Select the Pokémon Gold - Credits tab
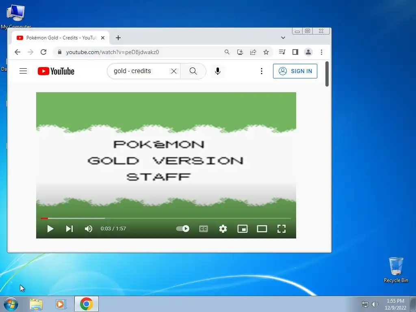This screenshot has width=416, height=312. tap(61, 38)
